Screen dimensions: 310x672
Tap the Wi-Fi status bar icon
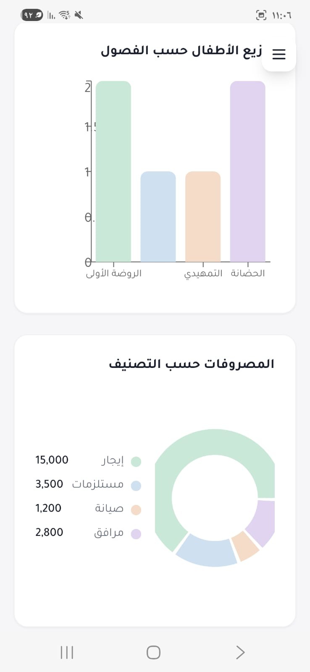click(64, 16)
